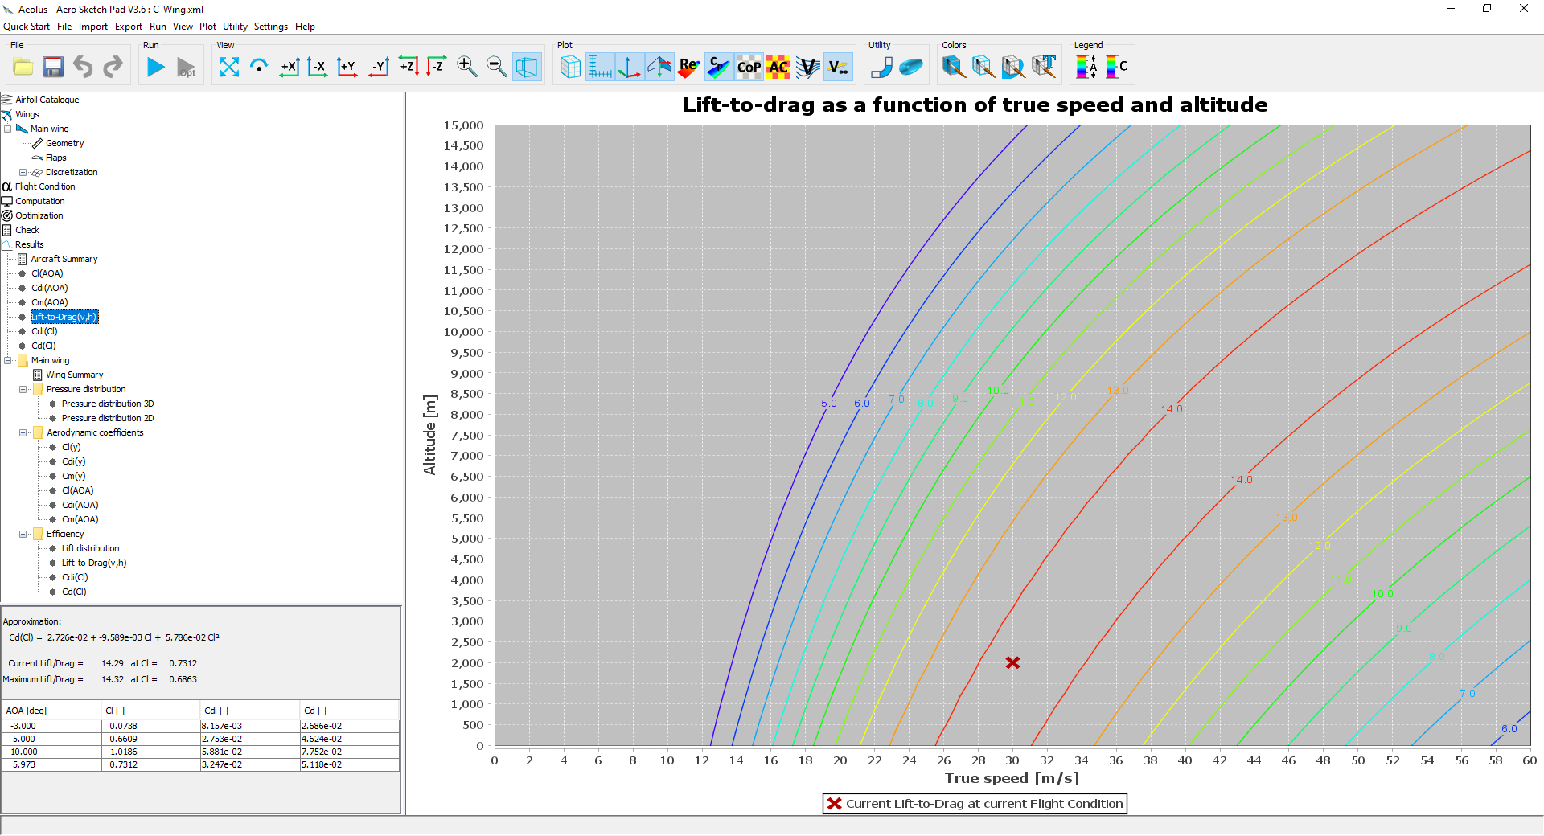Screen dimensions: 1544x836
Task: Select the +X view orientation
Action: pos(289,68)
